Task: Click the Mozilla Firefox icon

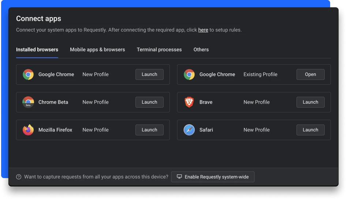Action: pyautogui.click(x=28, y=130)
